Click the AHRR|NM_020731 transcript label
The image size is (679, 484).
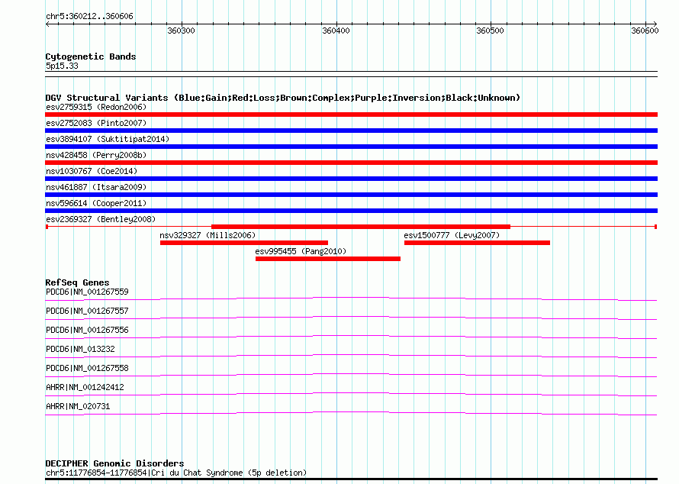(x=78, y=406)
